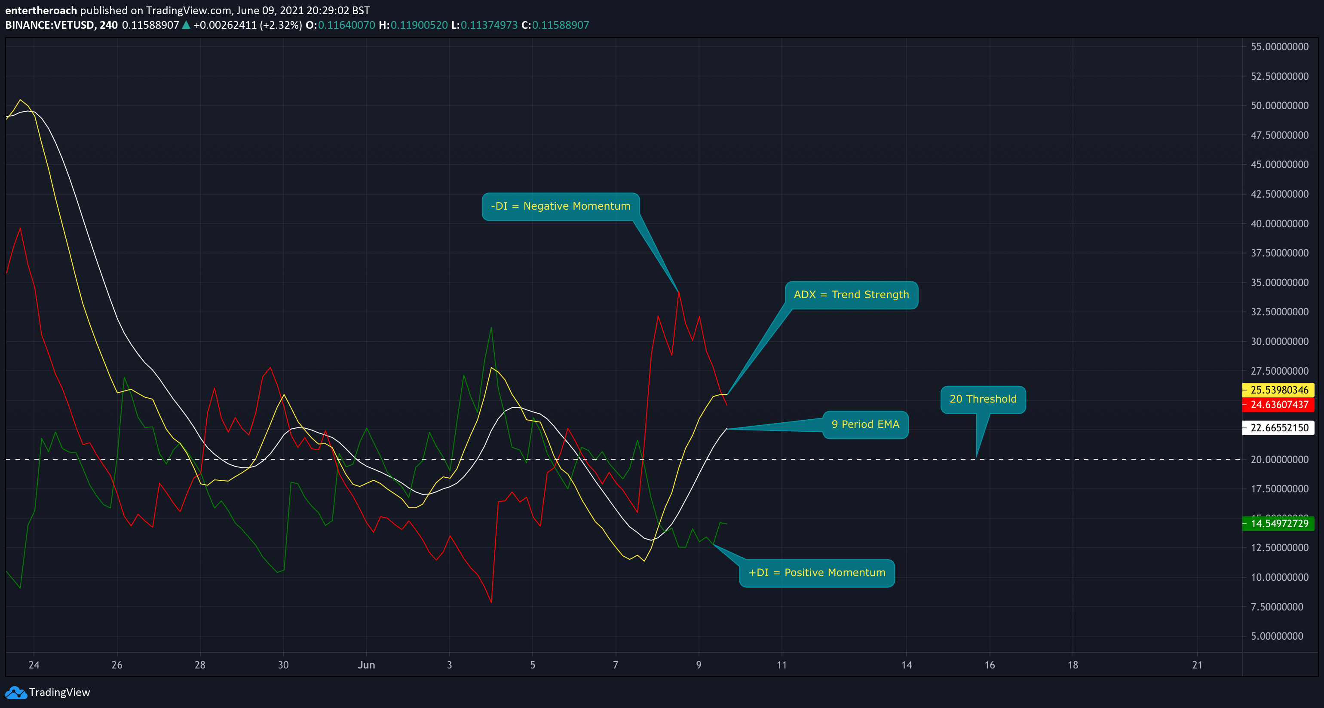Click the 3 date axis label

[449, 665]
